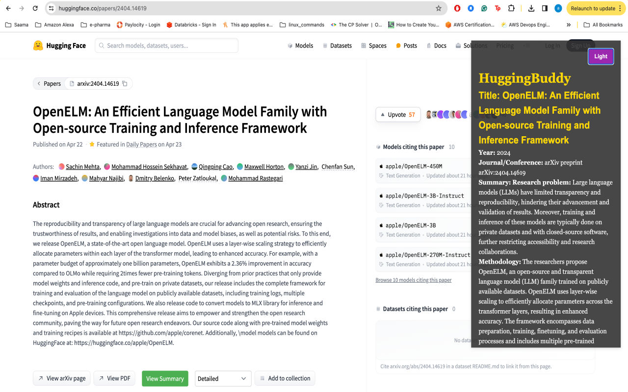
Task: Toggle HuggingBuddy Light theme button
Action: click(601, 56)
